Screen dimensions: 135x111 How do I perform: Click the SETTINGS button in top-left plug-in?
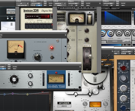point(11,10)
